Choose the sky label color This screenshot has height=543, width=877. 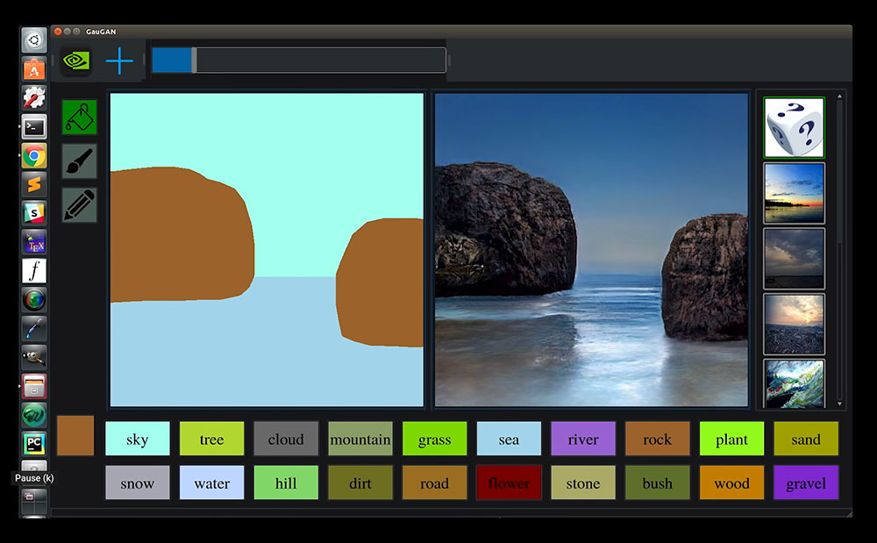pyautogui.click(x=137, y=439)
